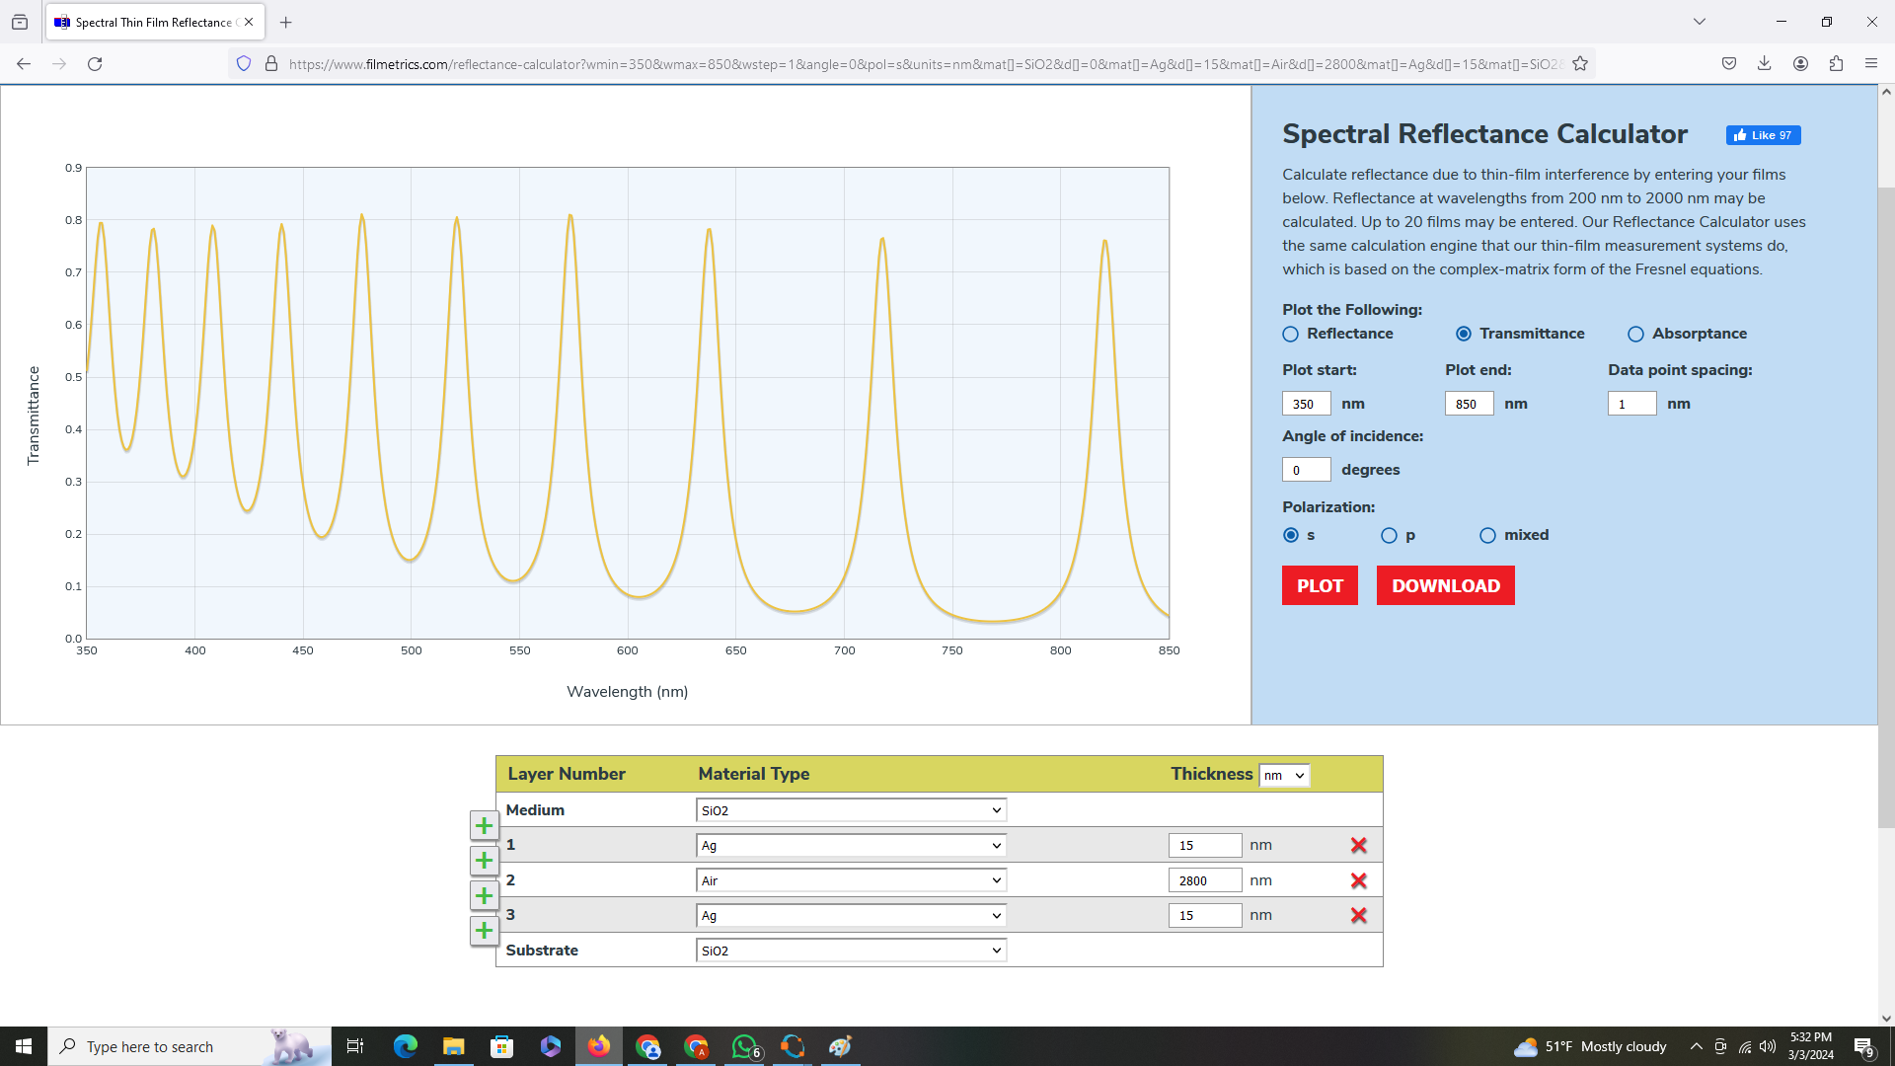1895x1066 pixels.
Task: Select p polarization
Action: click(x=1388, y=535)
